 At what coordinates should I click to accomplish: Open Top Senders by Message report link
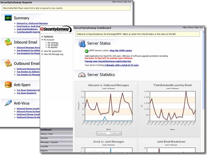[x=28, y=75]
